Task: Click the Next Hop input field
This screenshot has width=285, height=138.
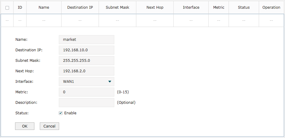Action: click(87, 71)
